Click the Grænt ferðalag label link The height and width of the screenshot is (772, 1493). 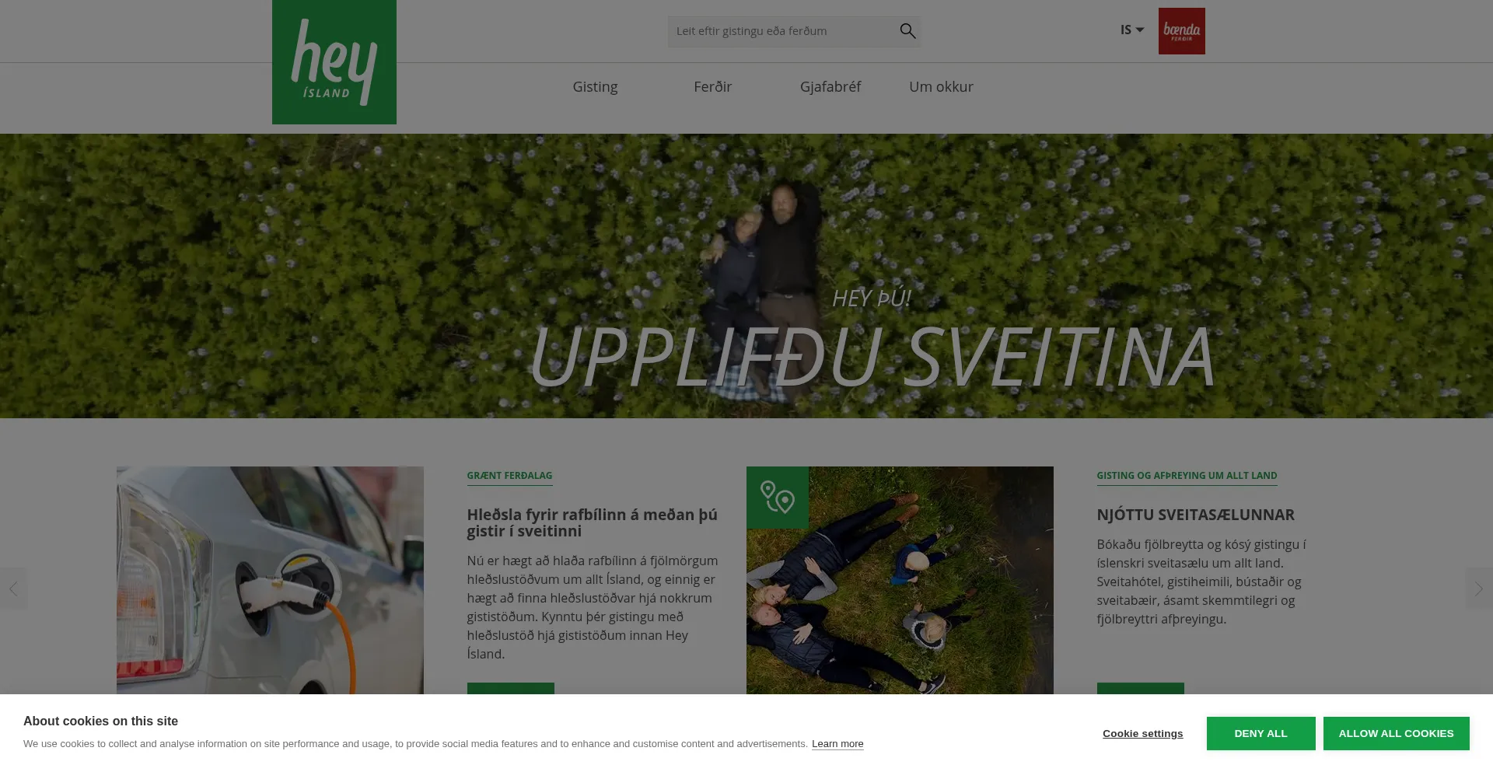tap(509, 476)
